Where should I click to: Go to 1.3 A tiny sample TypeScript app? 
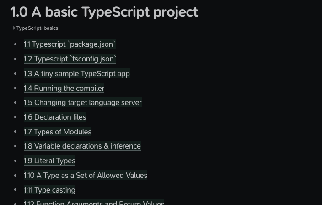pyautogui.click(x=77, y=73)
